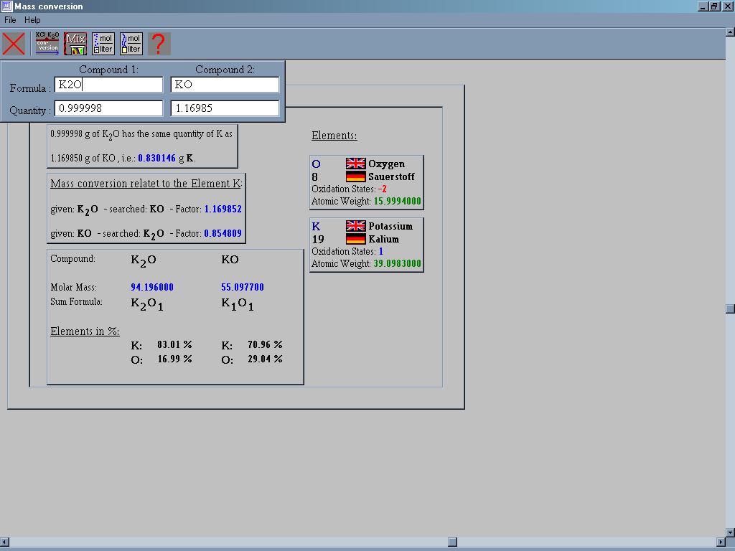Open the File menu
This screenshot has height=551, width=735.
click(x=10, y=20)
